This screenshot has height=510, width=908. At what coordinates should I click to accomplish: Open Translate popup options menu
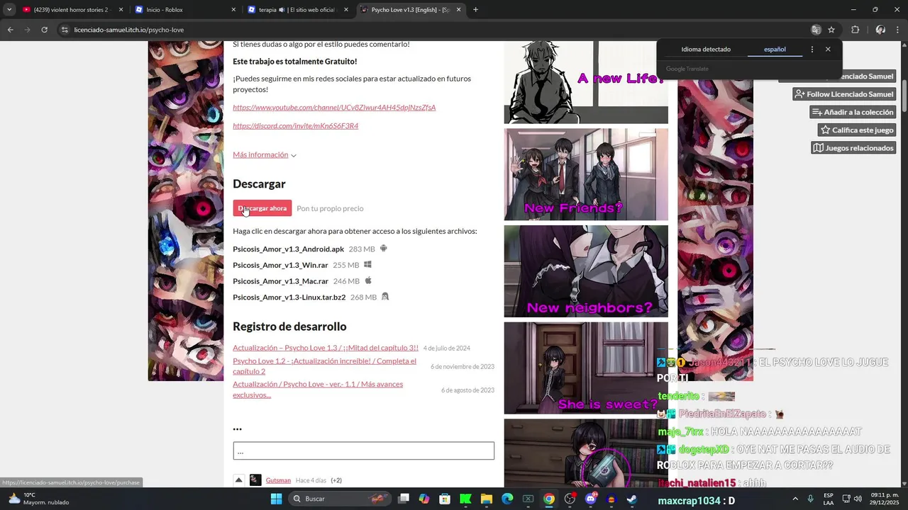point(812,50)
